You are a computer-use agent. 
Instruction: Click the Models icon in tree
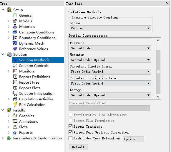coord(15,21)
